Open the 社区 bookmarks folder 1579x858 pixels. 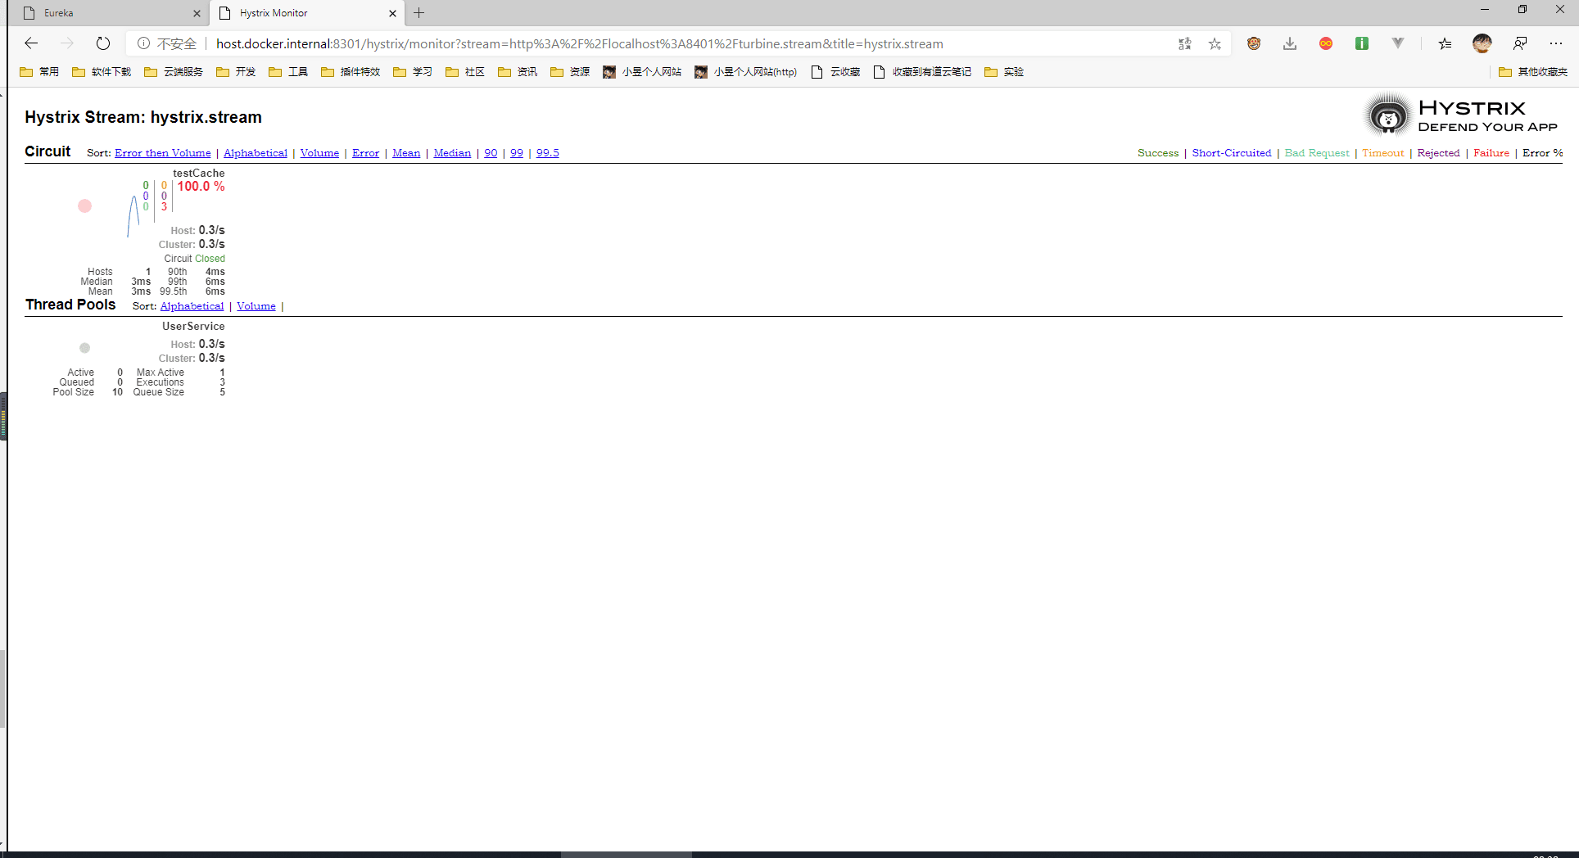pos(465,72)
